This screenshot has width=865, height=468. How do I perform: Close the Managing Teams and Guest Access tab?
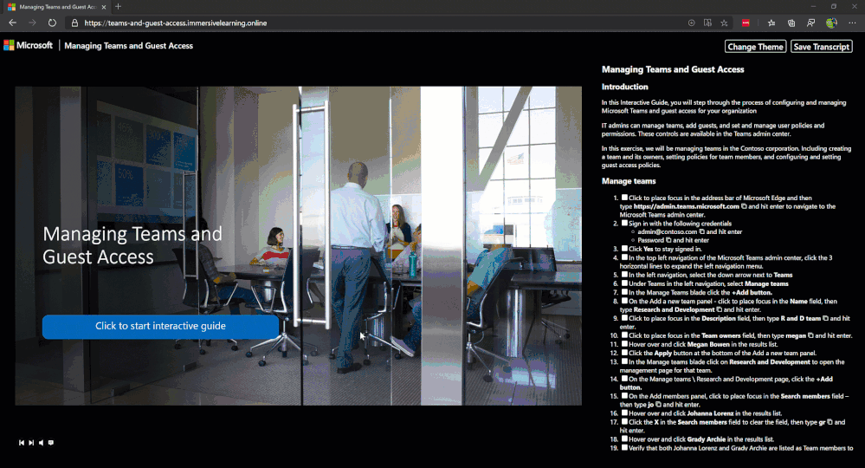(104, 7)
